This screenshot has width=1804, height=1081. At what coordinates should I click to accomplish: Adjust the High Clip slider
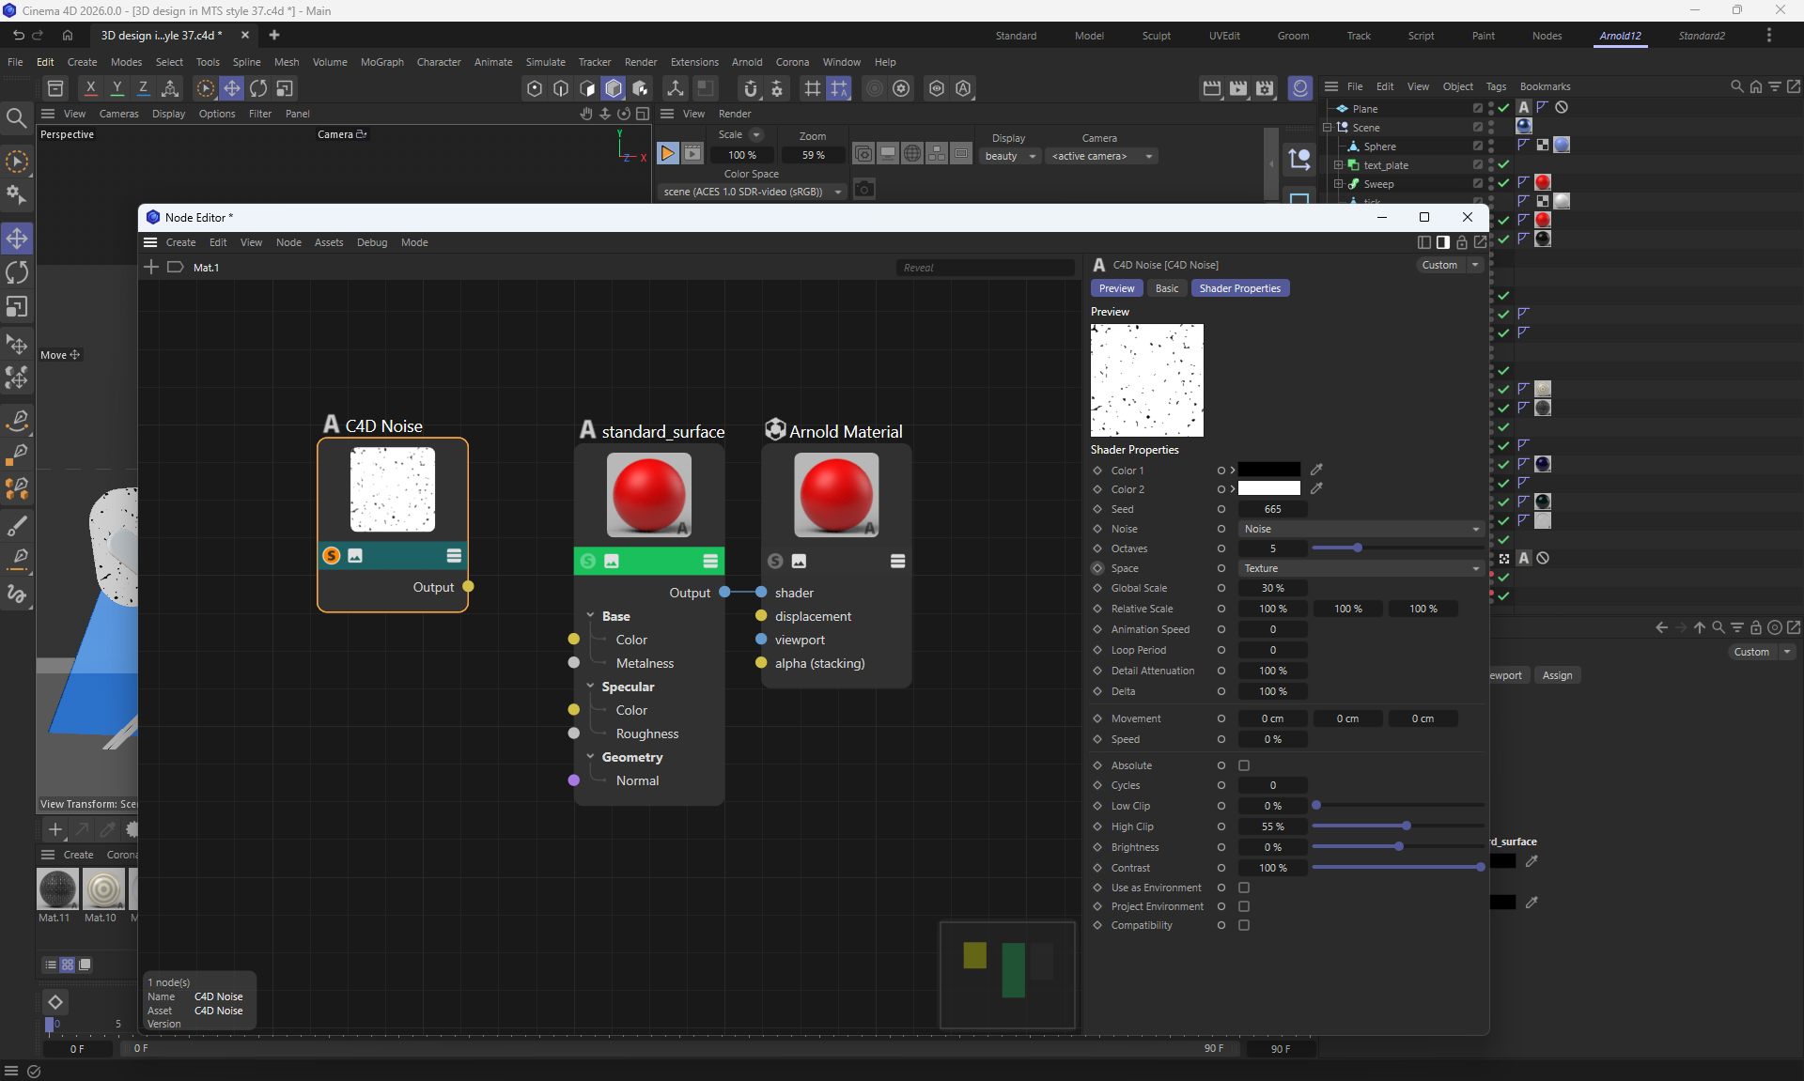(1406, 826)
